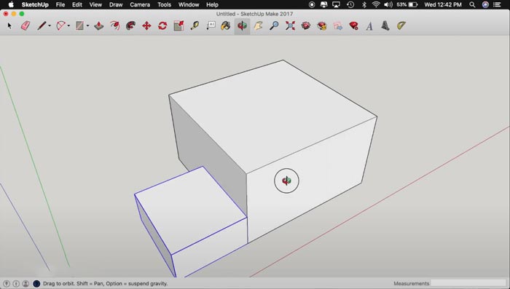The height and width of the screenshot is (289, 510).
Task: Open the Apple menu
Action: (11, 4)
